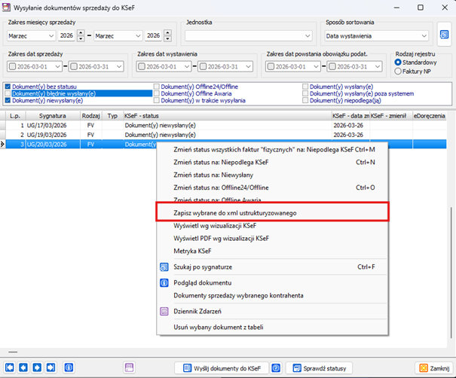Check Dokument(y) wysłany(e) poza systemem
This screenshot has height=378, width=456.
(x=306, y=94)
